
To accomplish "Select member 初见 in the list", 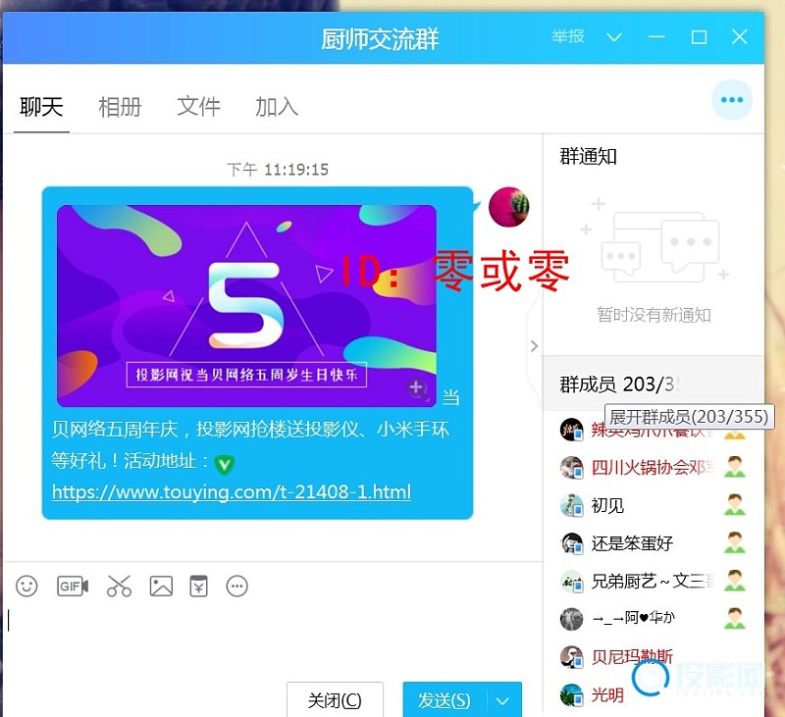I will click(654, 505).
